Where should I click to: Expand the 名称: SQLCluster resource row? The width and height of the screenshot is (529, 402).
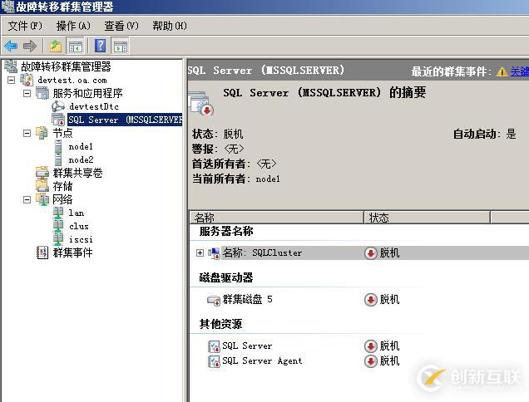(200, 252)
